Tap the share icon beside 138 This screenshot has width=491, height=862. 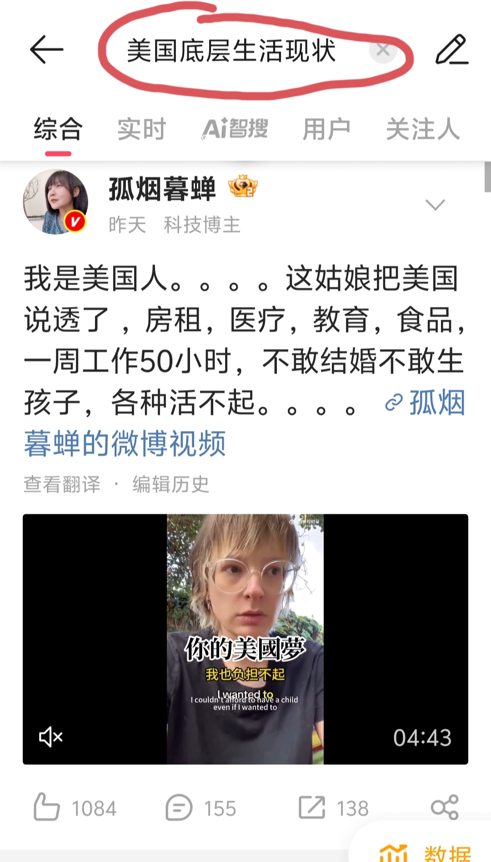445,807
